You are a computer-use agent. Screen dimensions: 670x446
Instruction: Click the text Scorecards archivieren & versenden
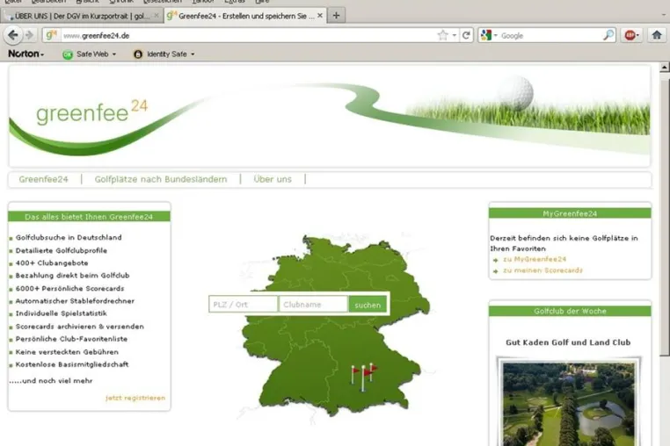coord(79,327)
